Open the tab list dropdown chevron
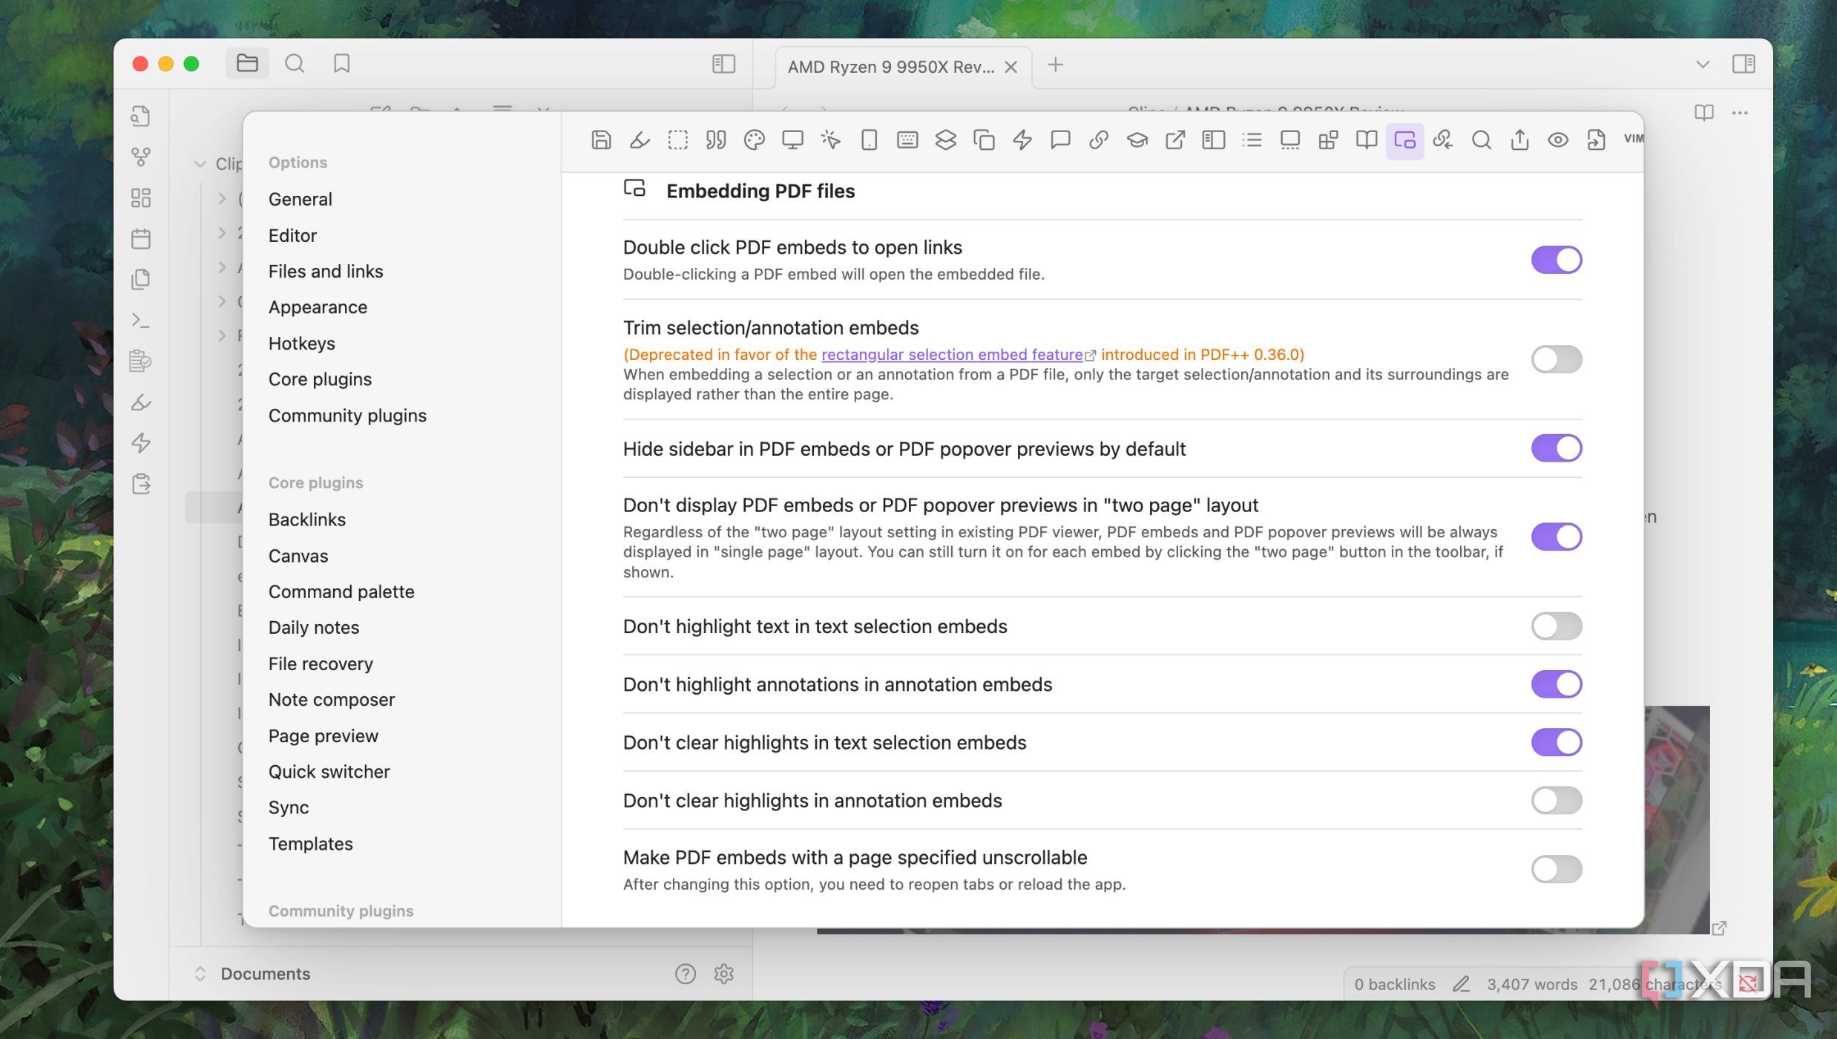The image size is (1837, 1039). coord(1703,65)
